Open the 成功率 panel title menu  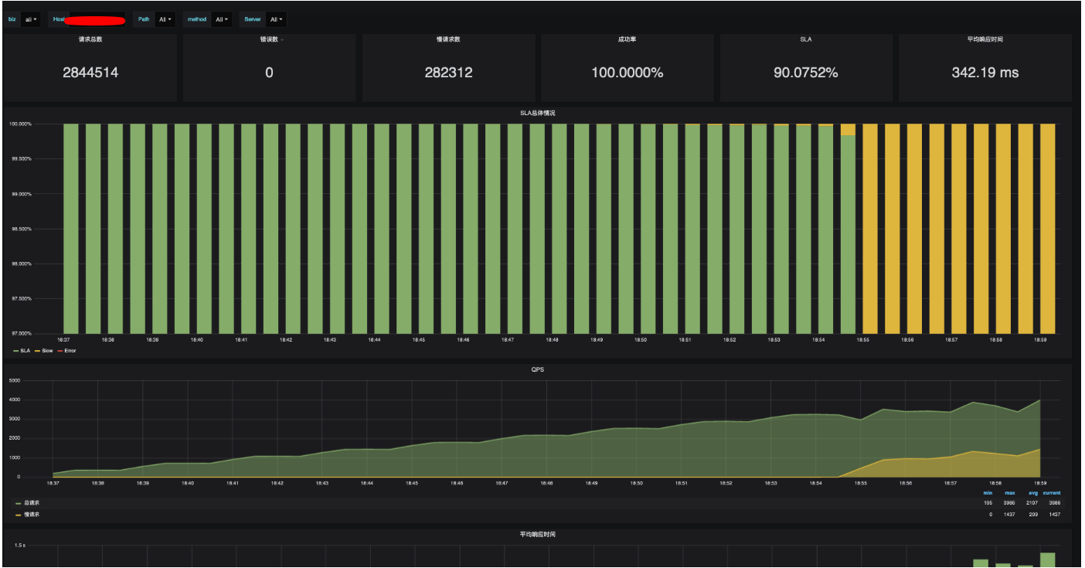tap(627, 39)
